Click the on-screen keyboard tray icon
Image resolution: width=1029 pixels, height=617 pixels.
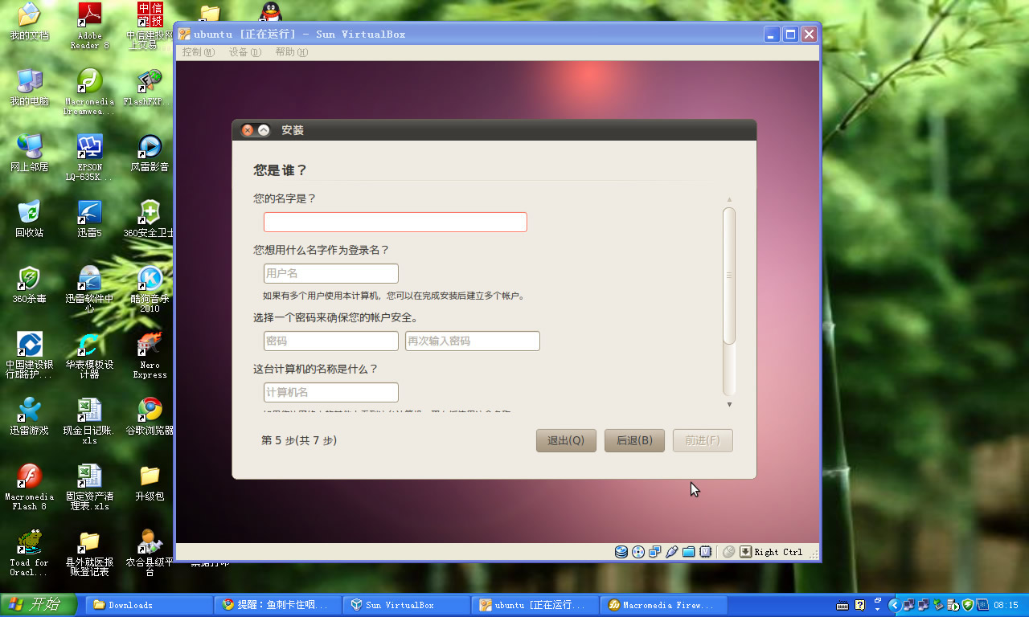click(x=843, y=605)
